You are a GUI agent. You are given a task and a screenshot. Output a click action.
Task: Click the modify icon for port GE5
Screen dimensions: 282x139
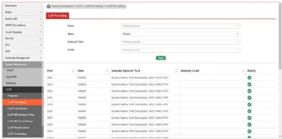click(250, 104)
